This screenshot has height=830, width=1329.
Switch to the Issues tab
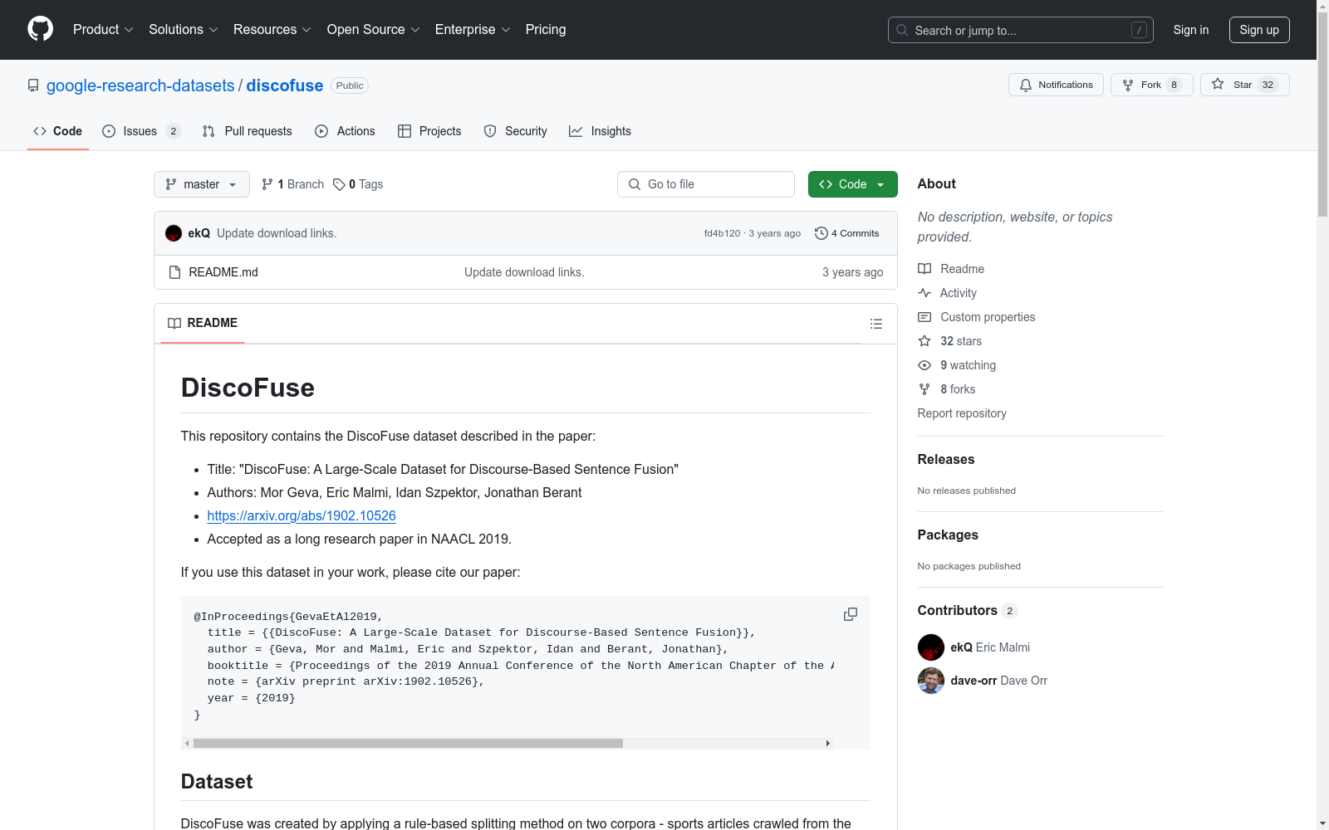[x=141, y=131]
